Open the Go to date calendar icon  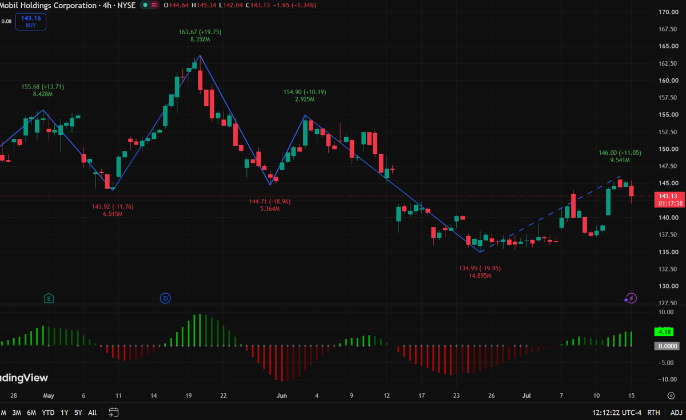114,412
